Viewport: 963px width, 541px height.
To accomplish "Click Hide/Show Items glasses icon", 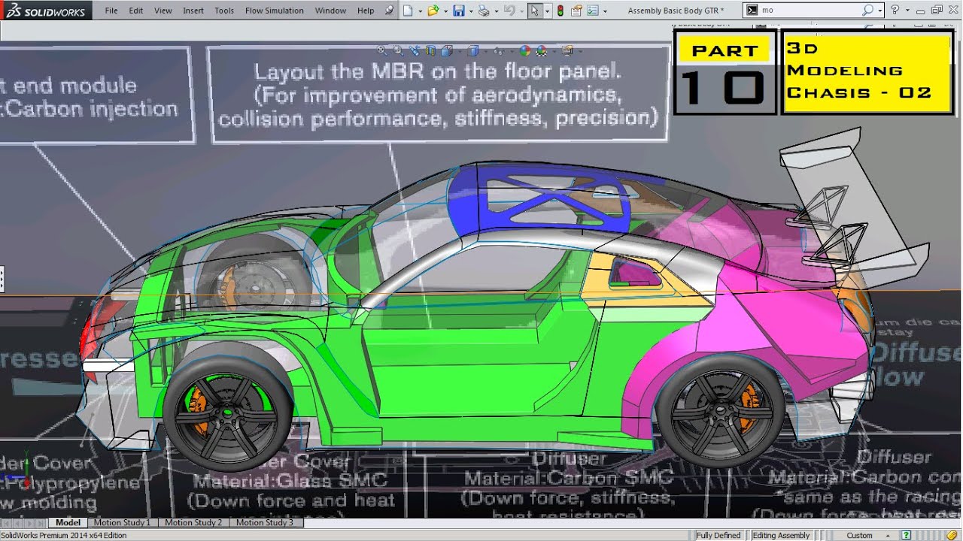I will click(x=498, y=51).
